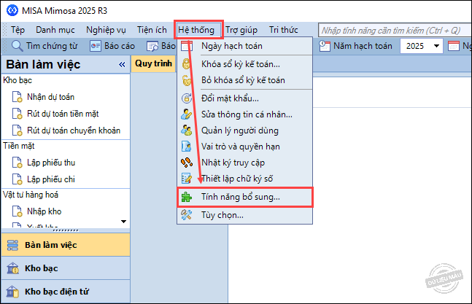Select Tính năng bổ sung menu entry
Image resolution: width=472 pixels, height=304 pixels.
(244, 197)
